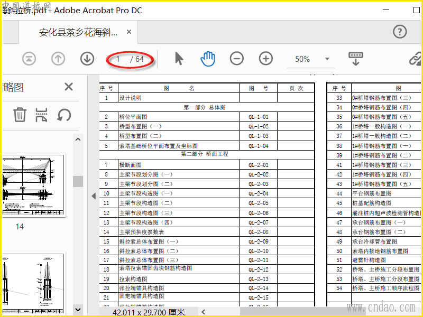Select page 14 thumbnail

click(33, 185)
